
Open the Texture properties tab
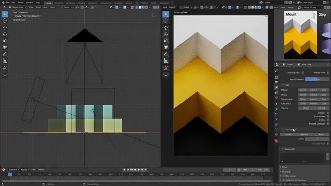[276, 141]
